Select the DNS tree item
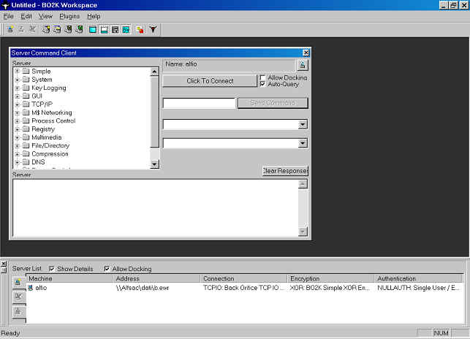The image size is (470, 339). (x=38, y=162)
